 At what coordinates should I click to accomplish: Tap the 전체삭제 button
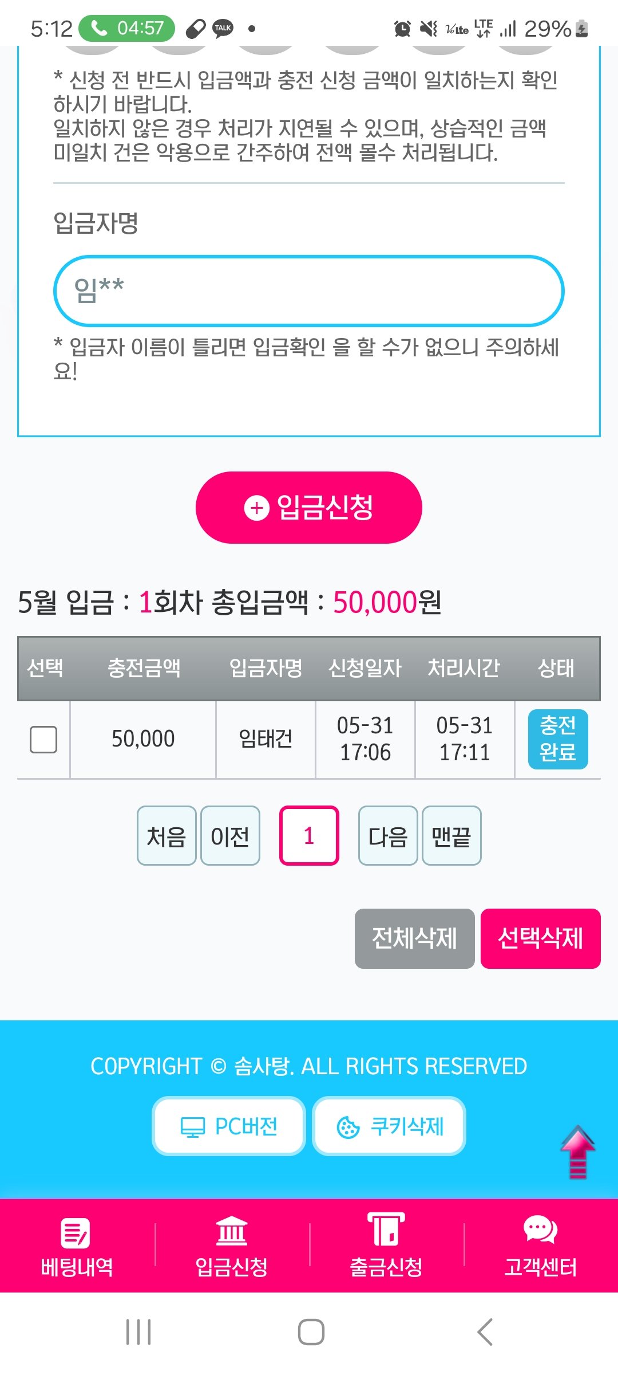tap(414, 938)
